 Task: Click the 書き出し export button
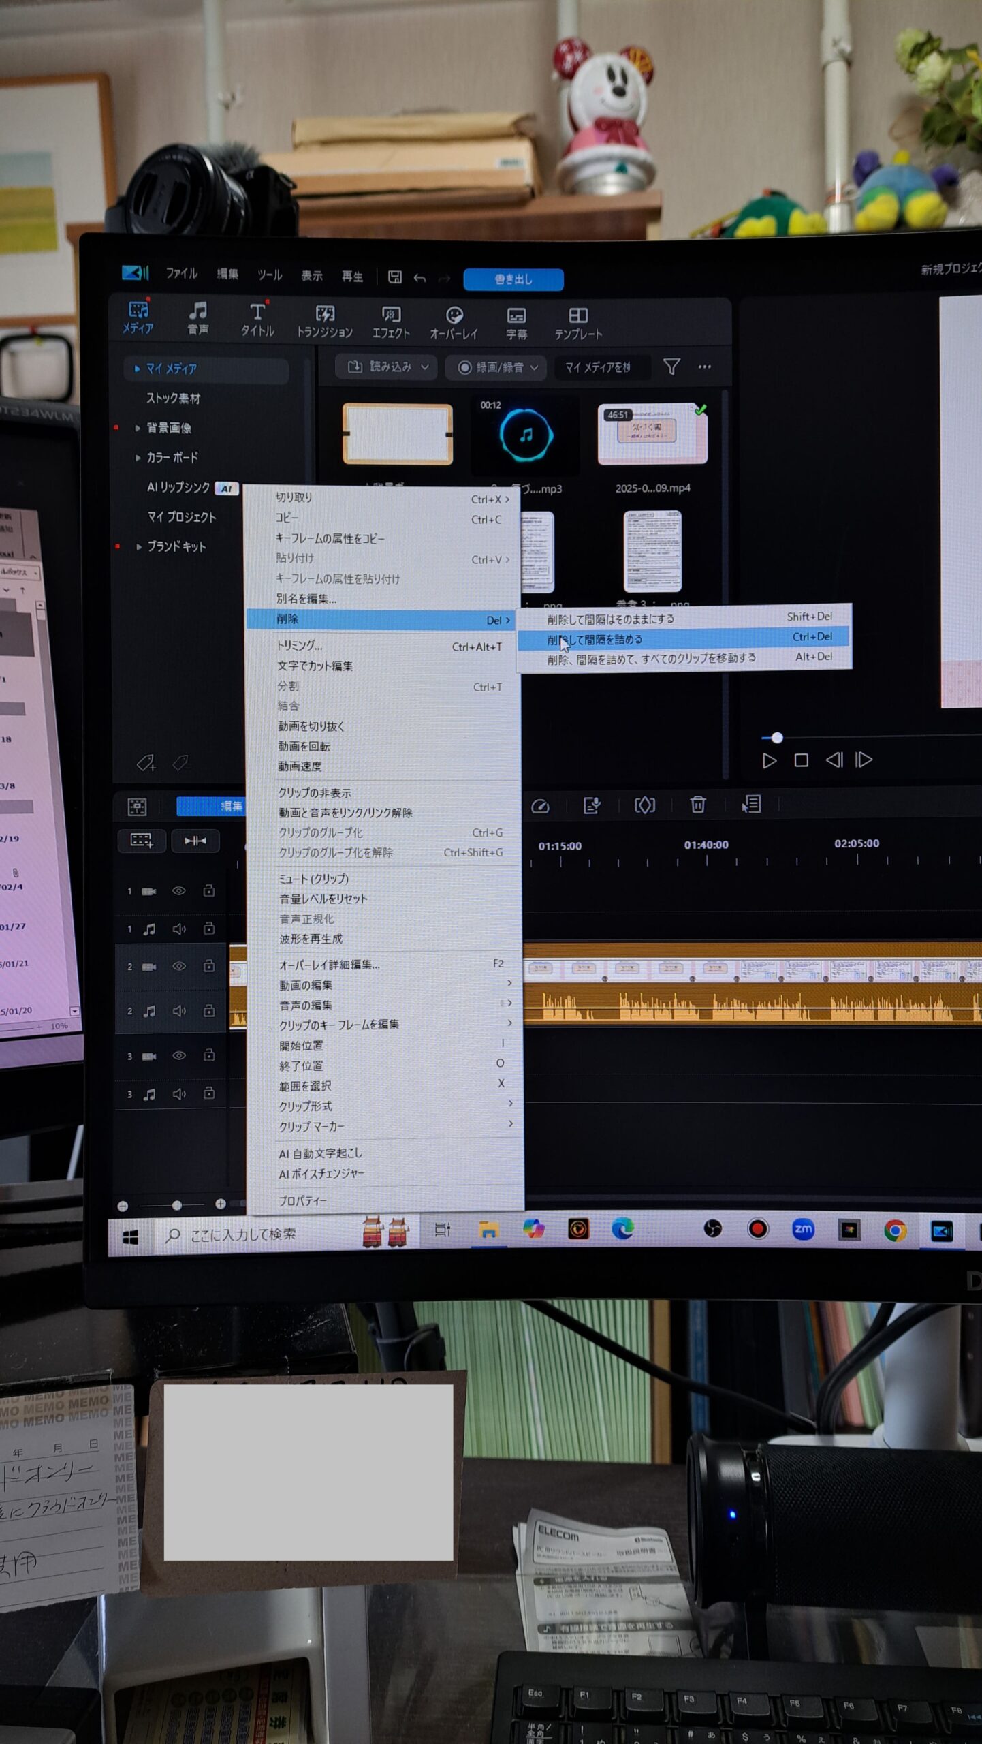(513, 279)
